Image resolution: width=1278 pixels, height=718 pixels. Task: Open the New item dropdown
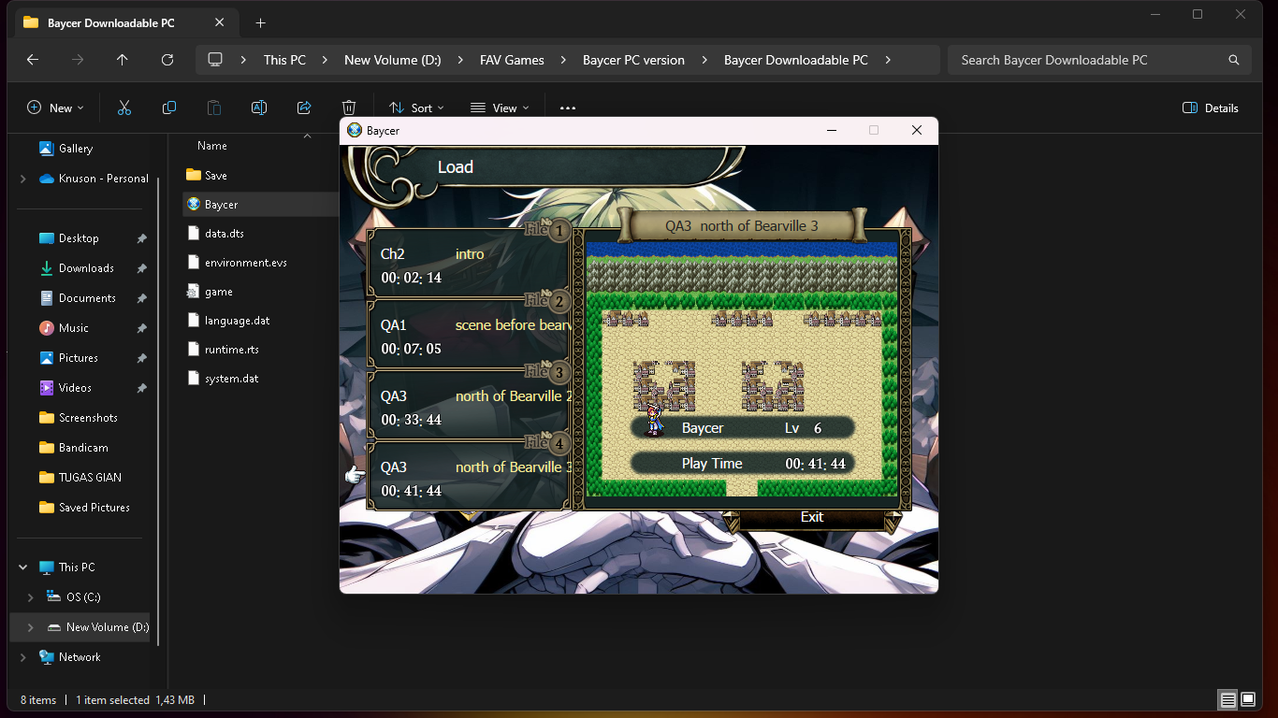point(55,108)
